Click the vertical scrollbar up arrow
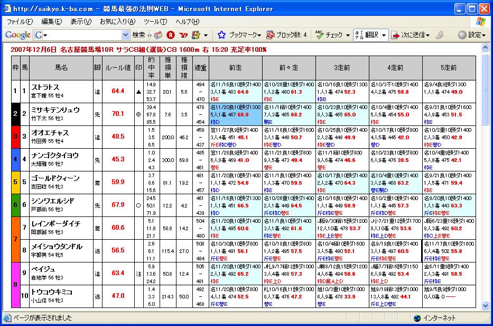Viewport: 493px width, 326px height. click(485, 48)
